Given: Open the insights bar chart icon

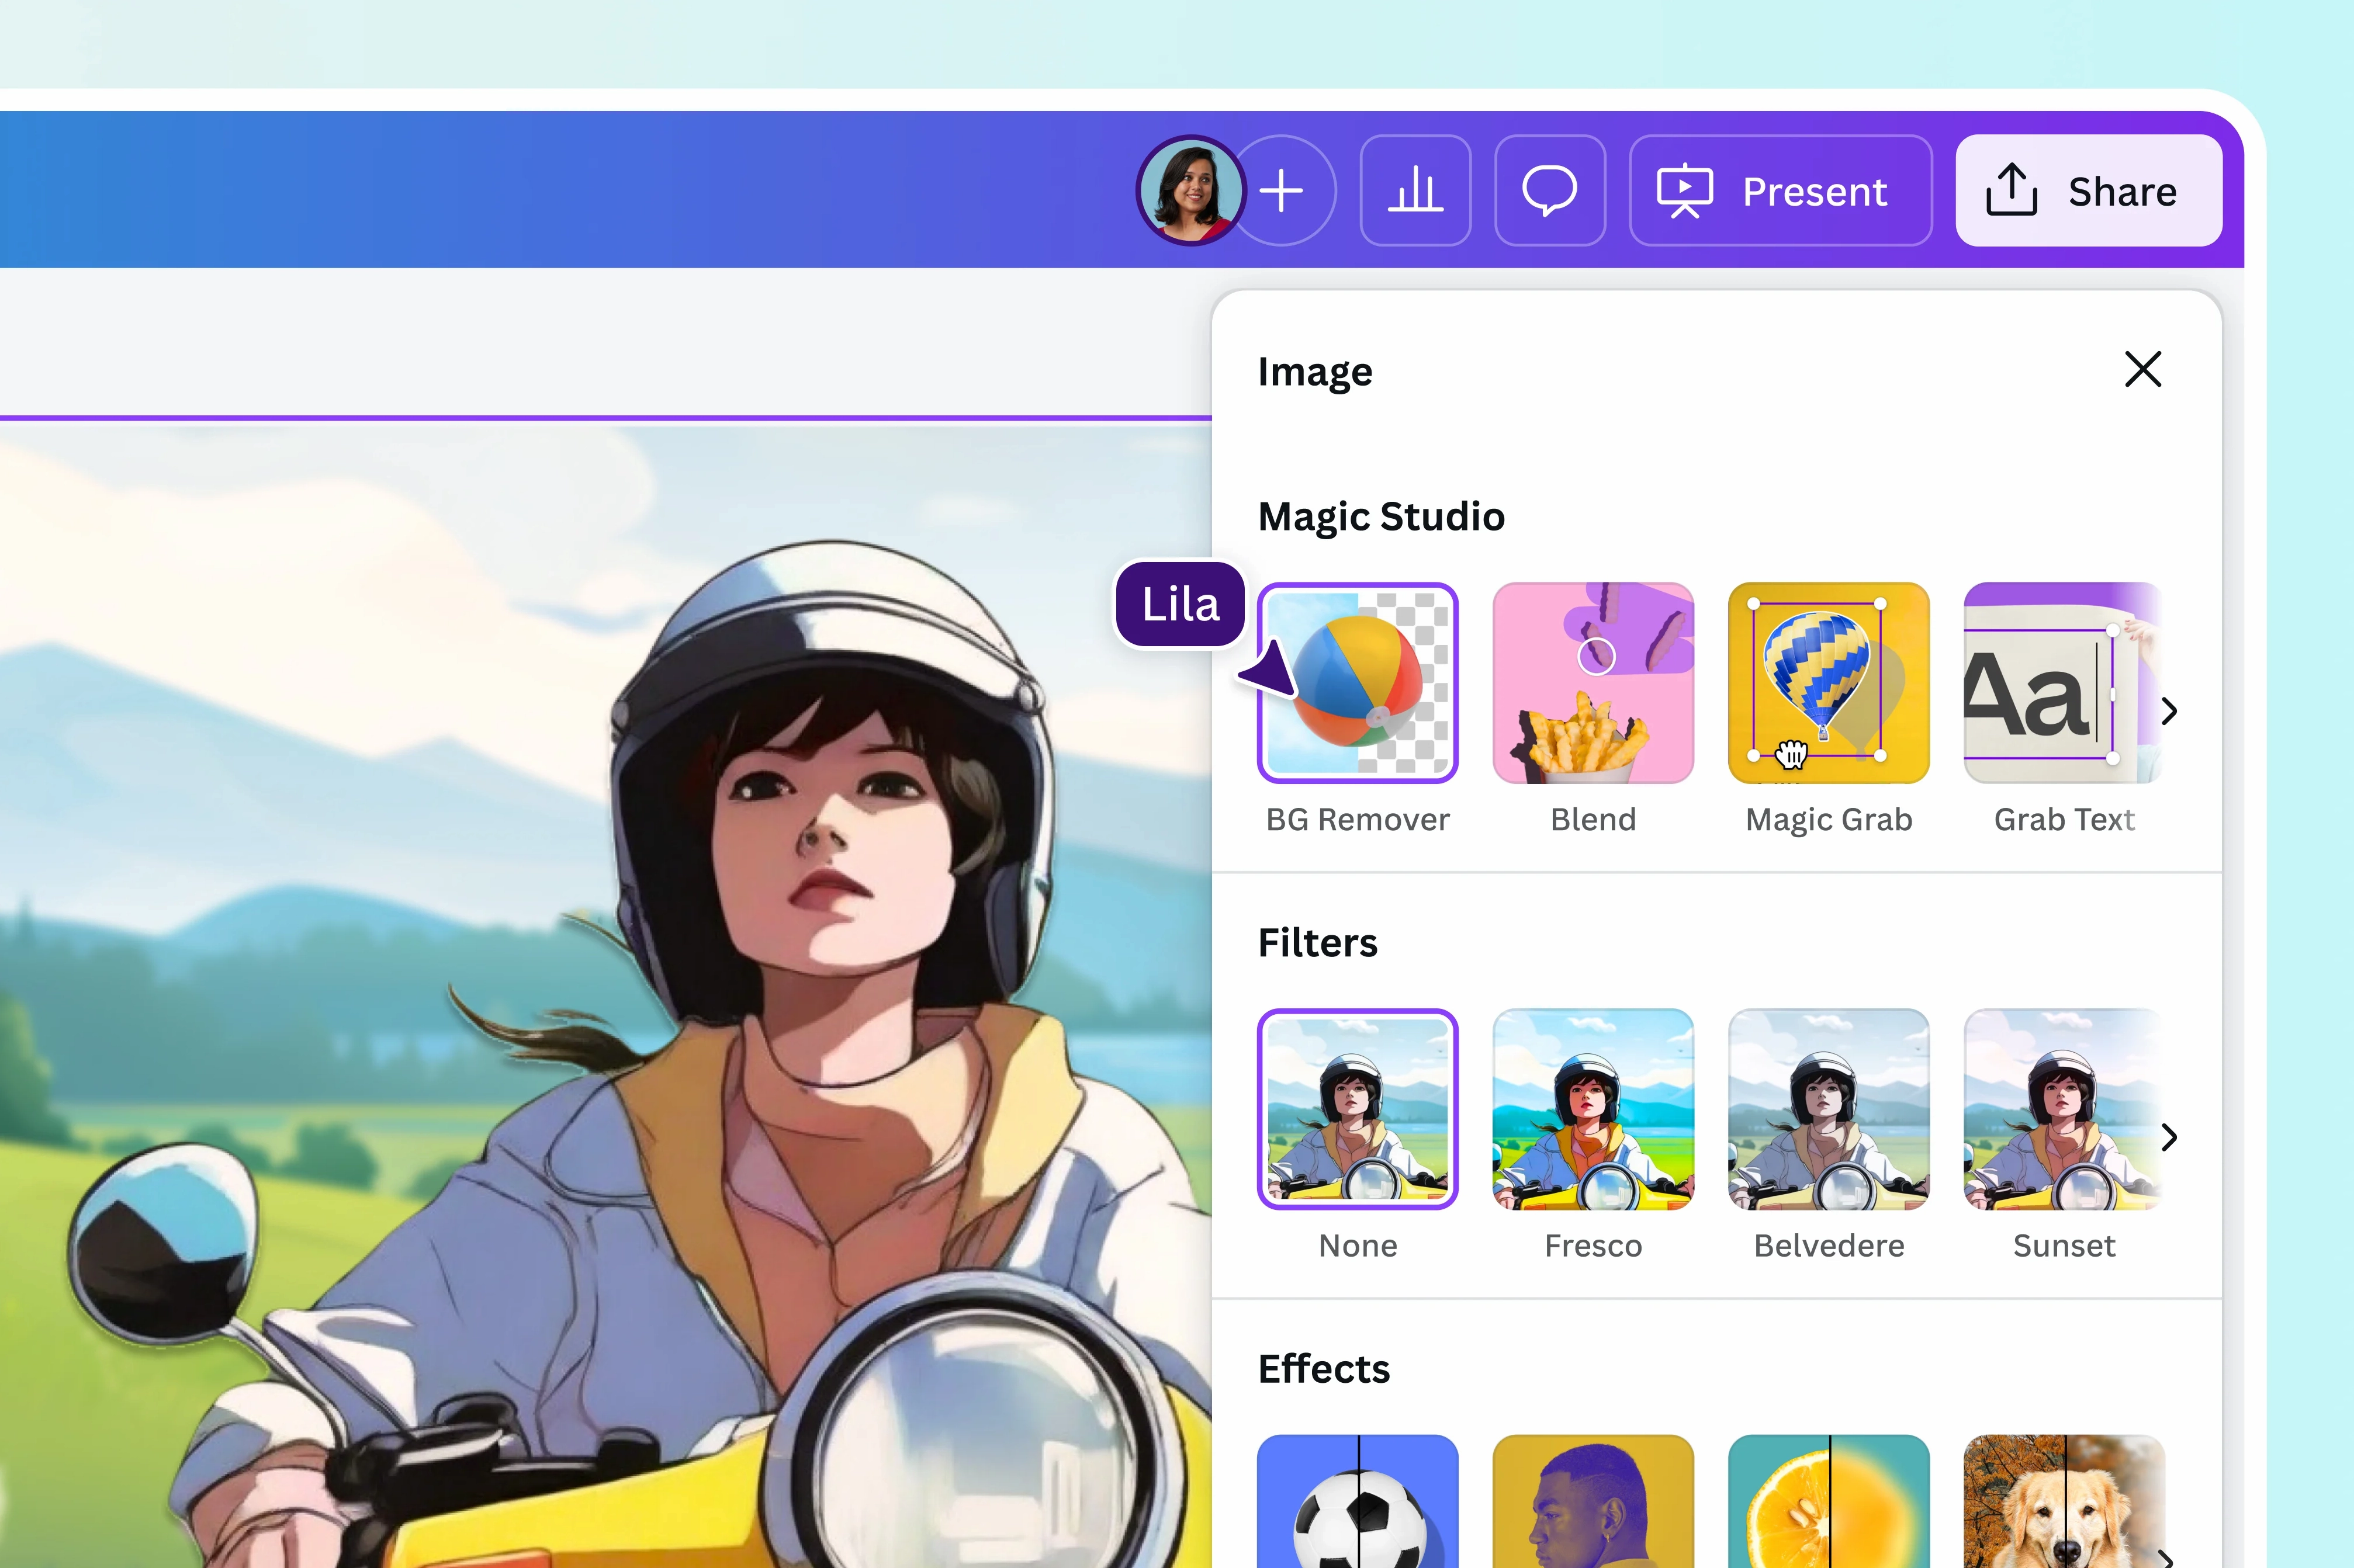Looking at the screenshot, I should point(1415,191).
